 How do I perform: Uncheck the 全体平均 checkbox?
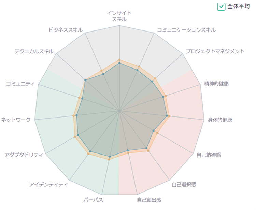pos(221,7)
